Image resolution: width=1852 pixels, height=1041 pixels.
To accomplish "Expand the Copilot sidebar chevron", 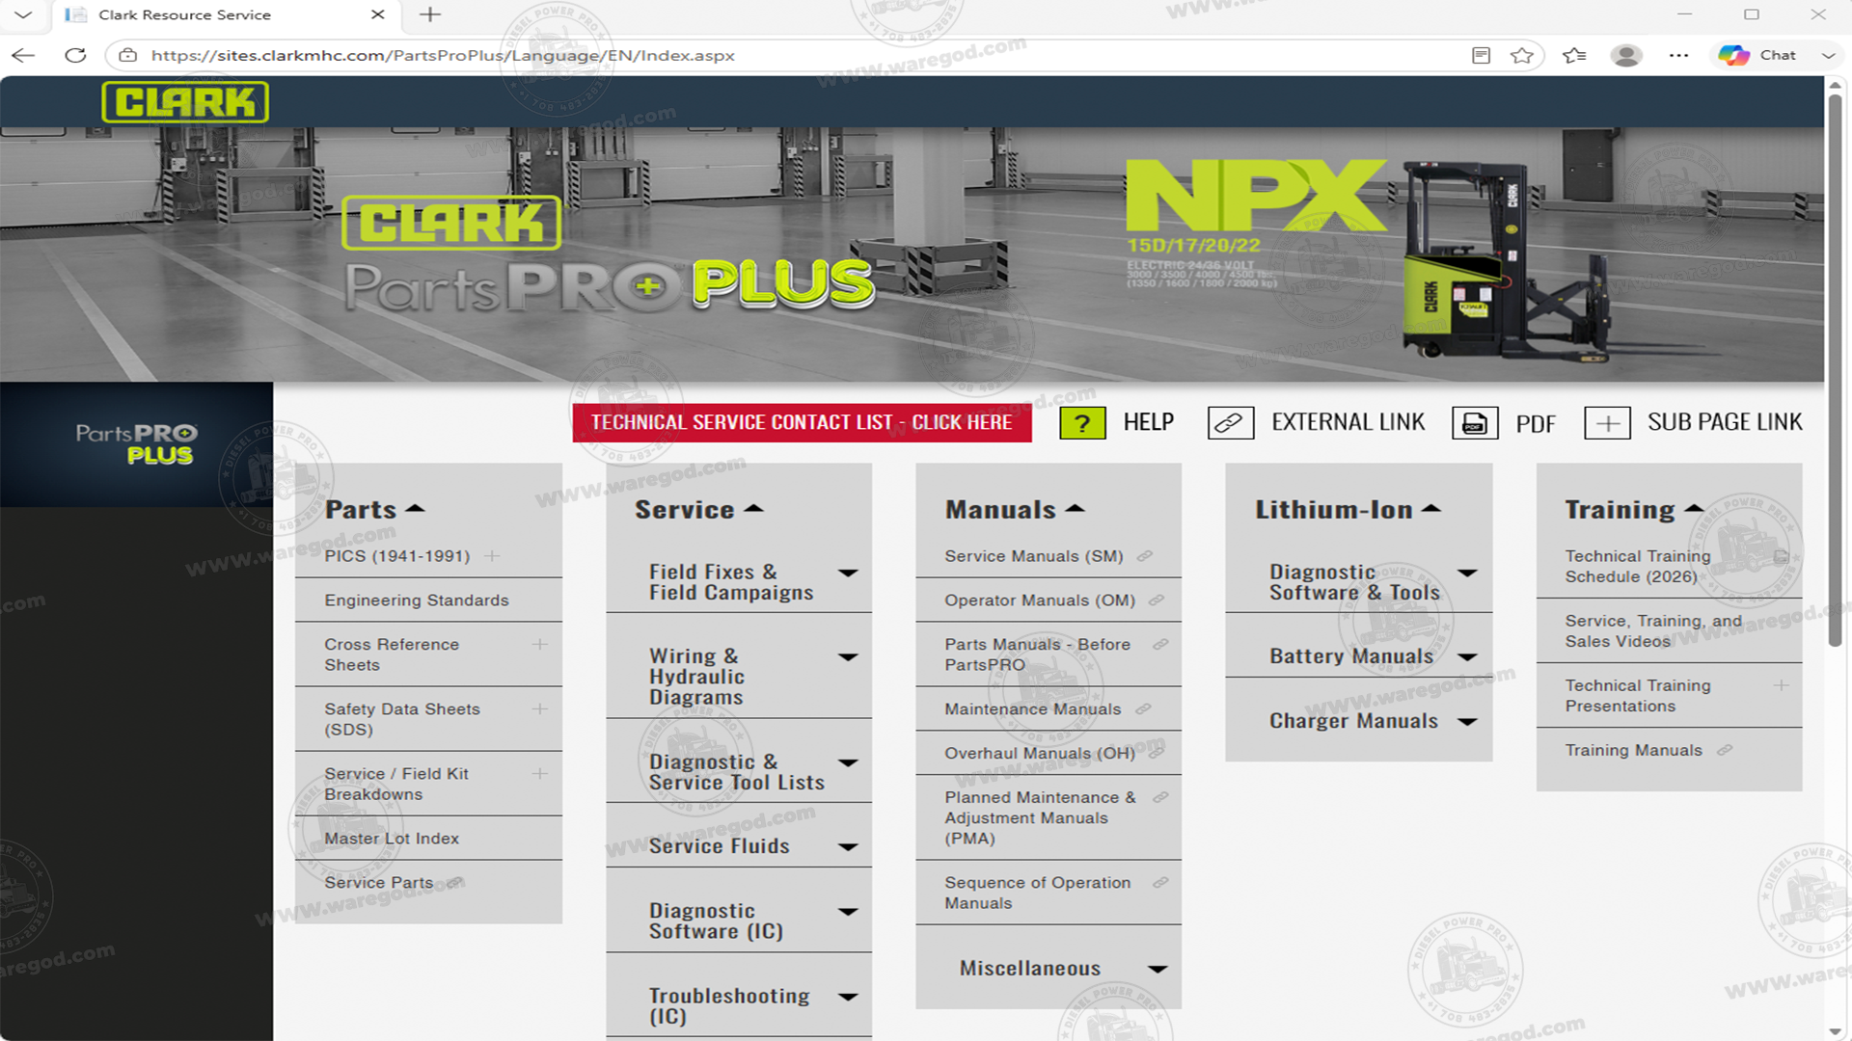I will (x=1828, y=55).
